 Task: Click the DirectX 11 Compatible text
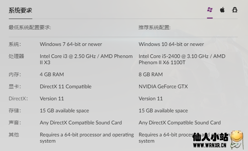66,86
